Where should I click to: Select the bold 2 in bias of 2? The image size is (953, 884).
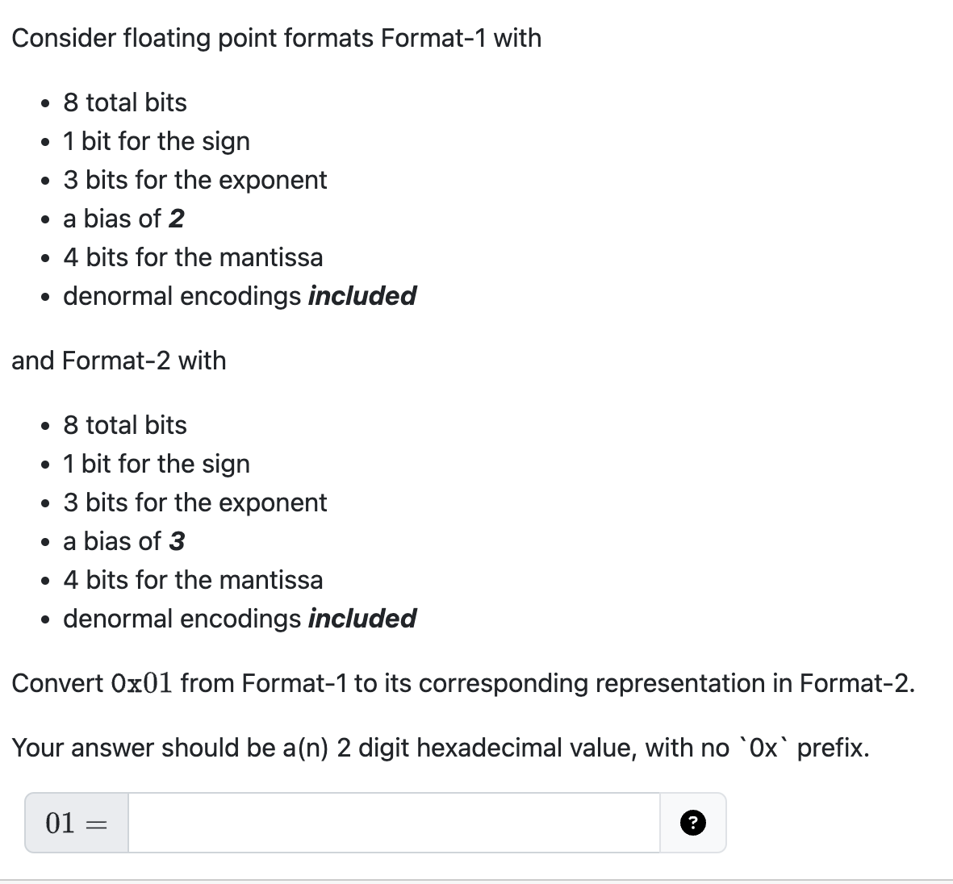pyautogui.click(x=178, y=219)
